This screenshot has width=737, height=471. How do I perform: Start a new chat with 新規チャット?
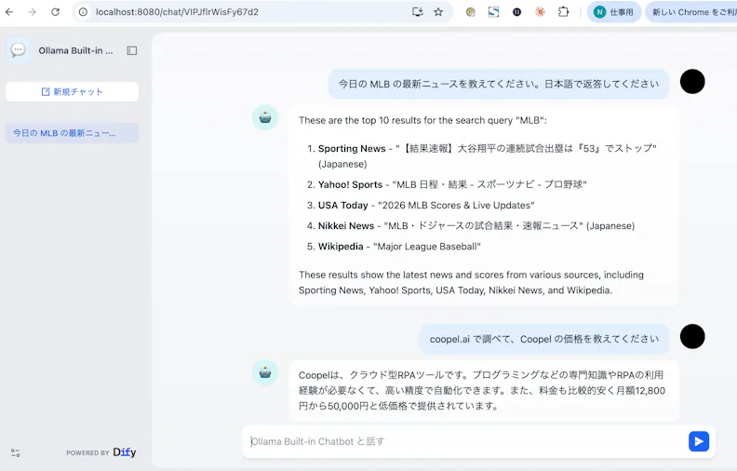pyautogui.click(x=72, y=91)
